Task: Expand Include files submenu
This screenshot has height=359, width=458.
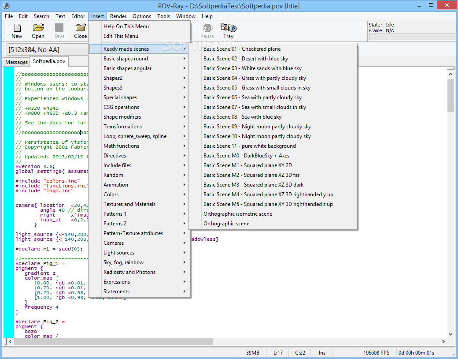Action: [x=140, y=165]
